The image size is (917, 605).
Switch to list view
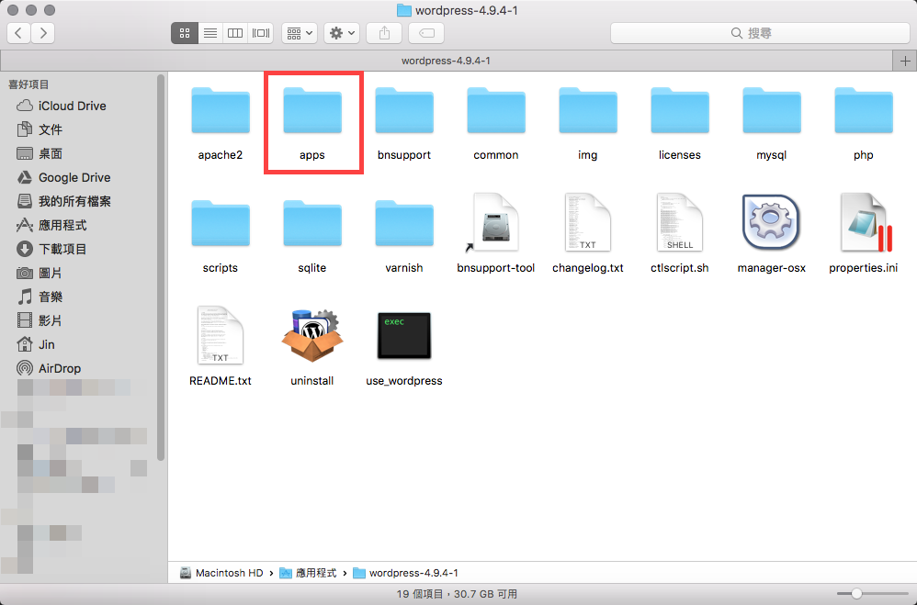click(209, 33)
